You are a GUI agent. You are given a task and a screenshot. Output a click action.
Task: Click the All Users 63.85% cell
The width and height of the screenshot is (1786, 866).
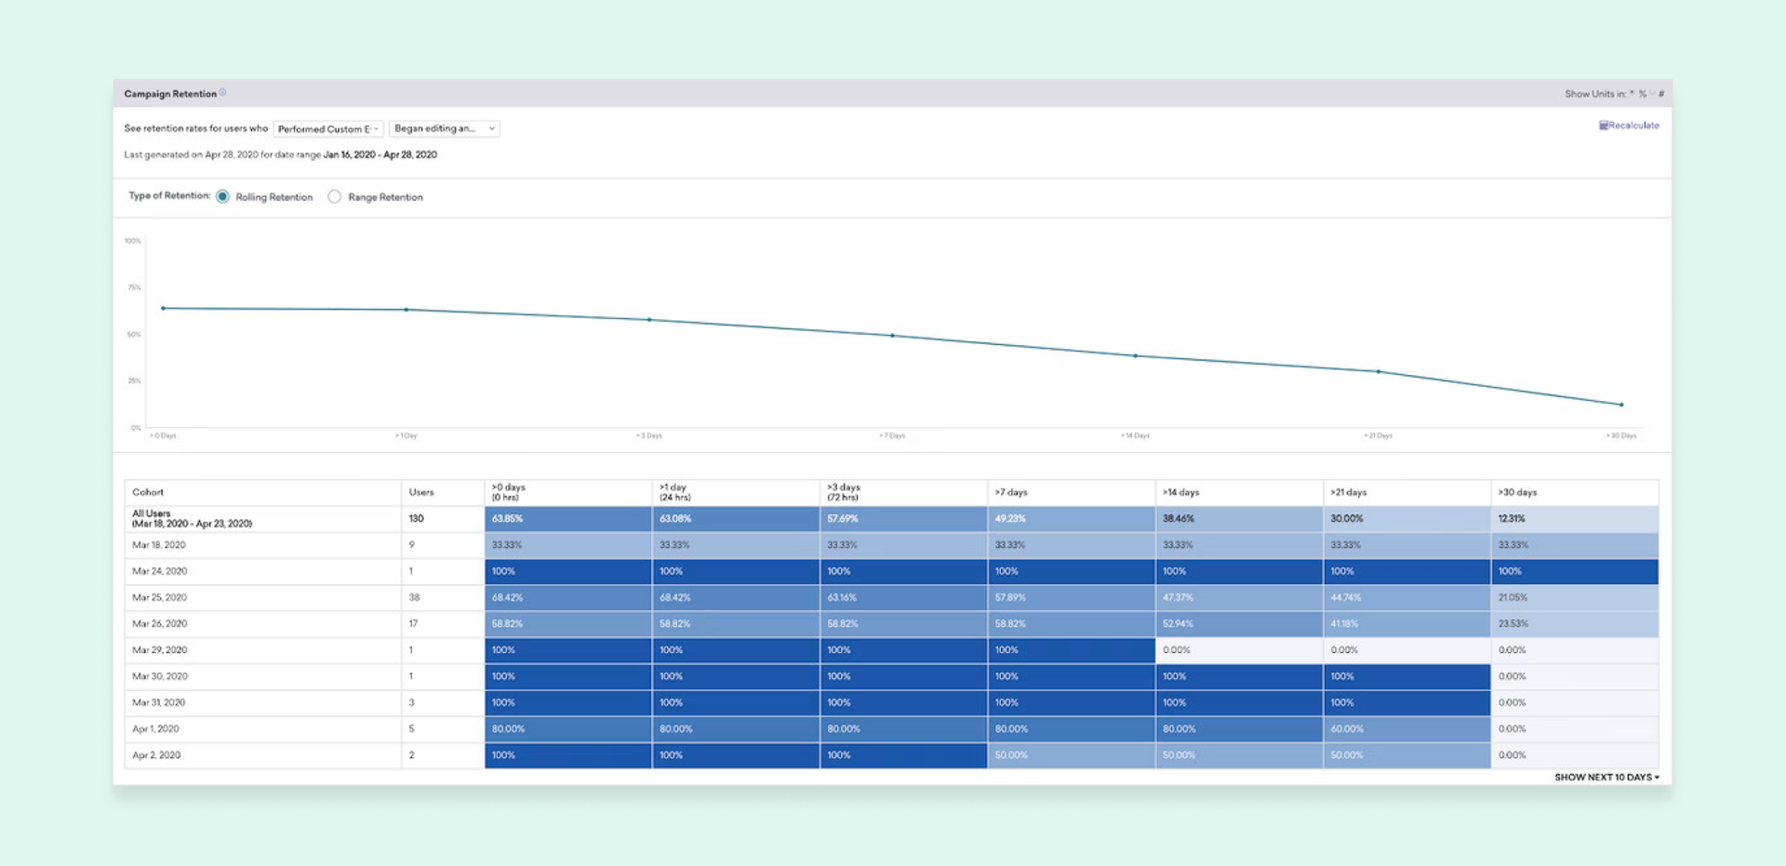[x=567, y=519]
